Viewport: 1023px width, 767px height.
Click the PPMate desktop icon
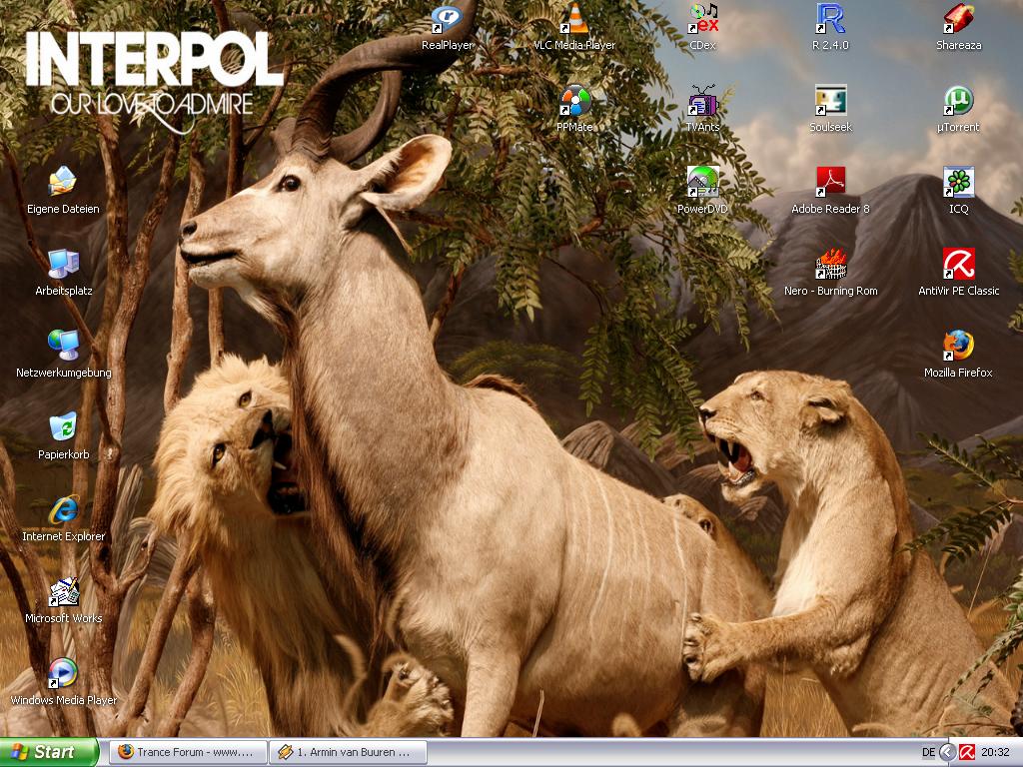pos(574,102)
